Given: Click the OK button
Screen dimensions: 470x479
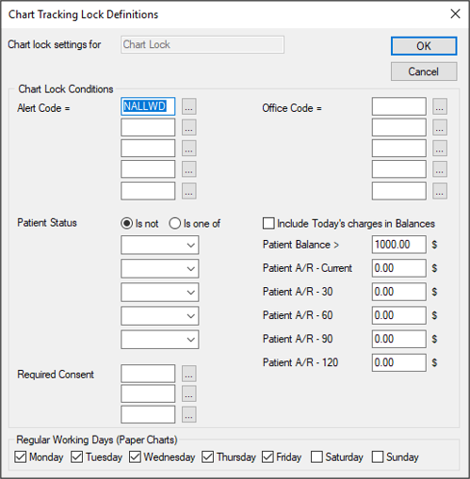Looking at the screenshot, I should point(424,46).
